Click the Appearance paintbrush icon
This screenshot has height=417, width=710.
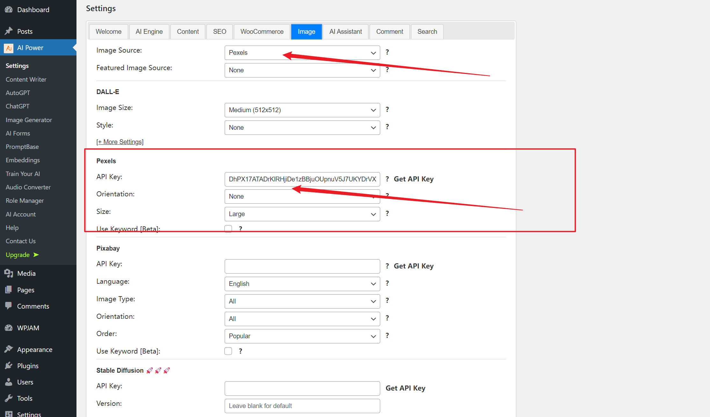(9, 349)
